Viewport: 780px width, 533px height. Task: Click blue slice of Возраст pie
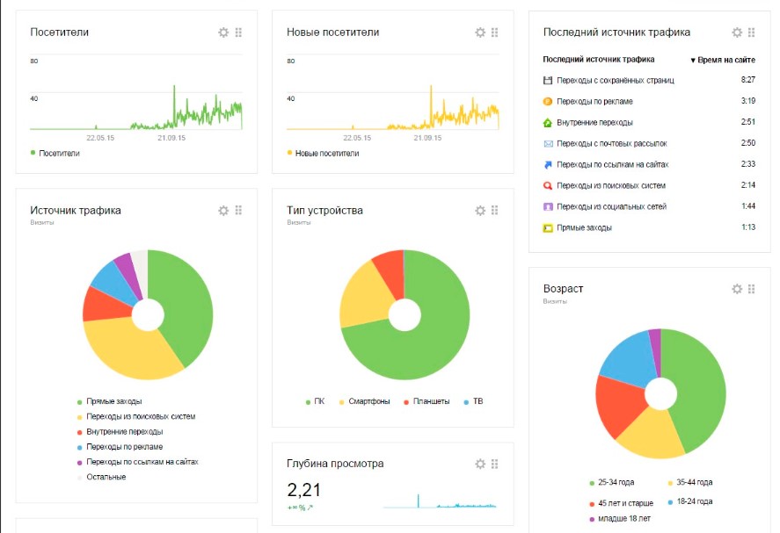point(630,360)
